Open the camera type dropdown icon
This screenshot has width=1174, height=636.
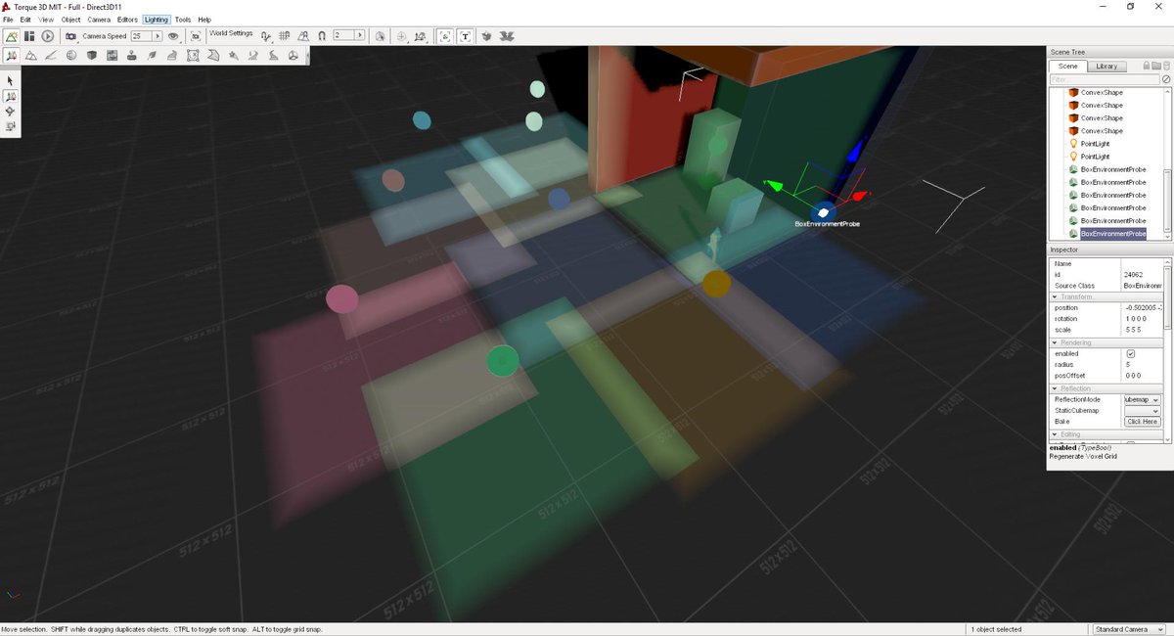tap(70, 36)
